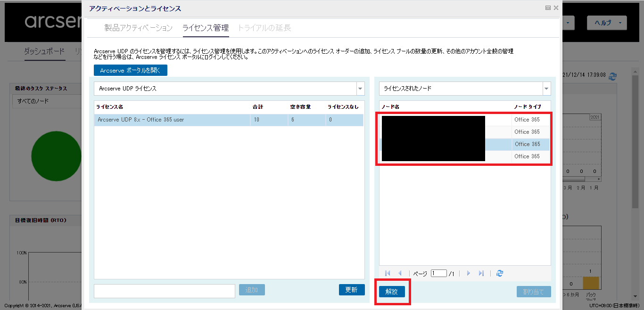Click the 割り当て button

tap(534, 292)
